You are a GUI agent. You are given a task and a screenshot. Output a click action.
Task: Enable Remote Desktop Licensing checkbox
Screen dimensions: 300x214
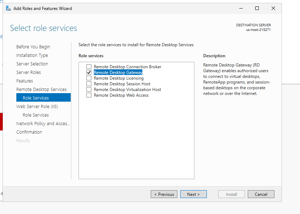[89, 78]
